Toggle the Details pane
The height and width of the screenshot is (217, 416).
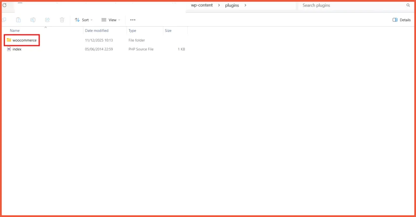coord(401,20)
